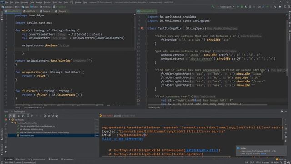Run with coverage from the main toolbar
Image resolution: width=291 pixels, height=164 pixels.
coord(246,7)
